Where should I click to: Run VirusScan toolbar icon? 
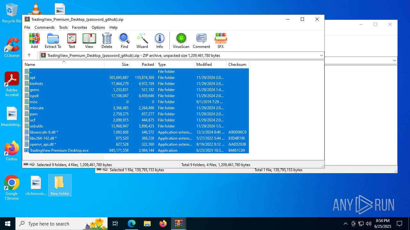click(181, 41)
